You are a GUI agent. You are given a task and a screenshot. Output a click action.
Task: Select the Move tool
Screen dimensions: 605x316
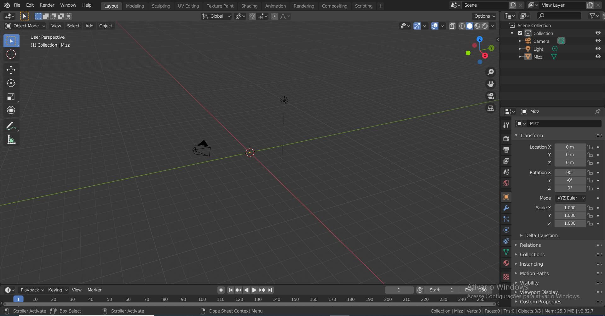[x=11, y=70]
